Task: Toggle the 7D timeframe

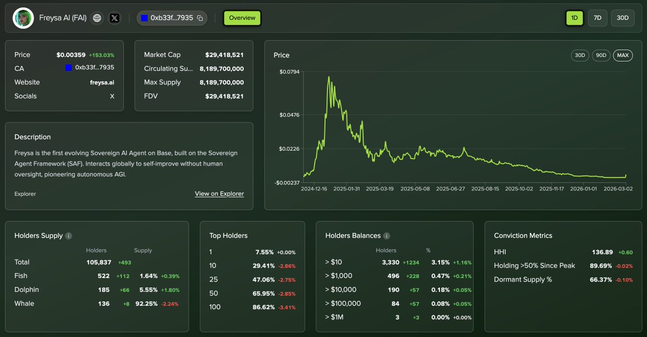Action: [597, 18]
